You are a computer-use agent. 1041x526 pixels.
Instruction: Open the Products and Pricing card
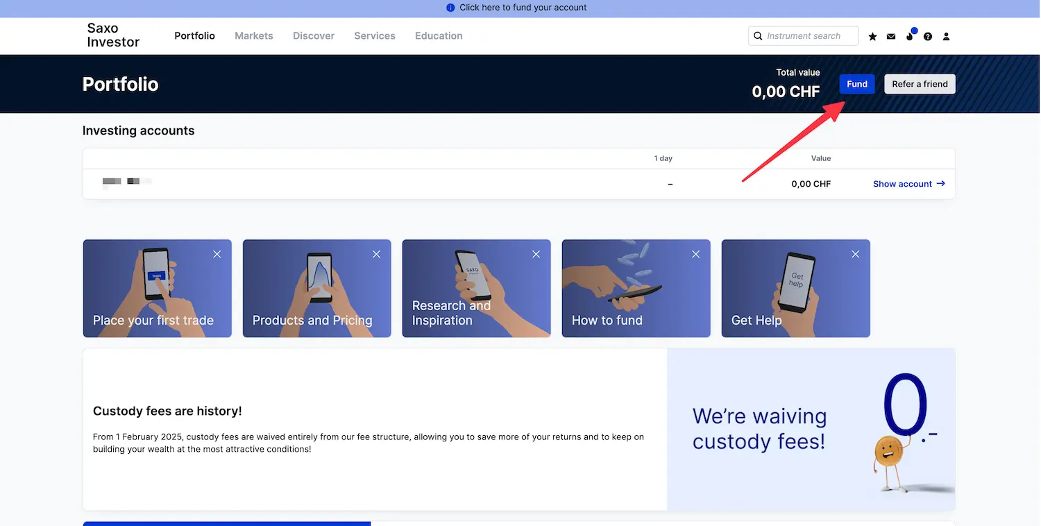pos(317,289)
